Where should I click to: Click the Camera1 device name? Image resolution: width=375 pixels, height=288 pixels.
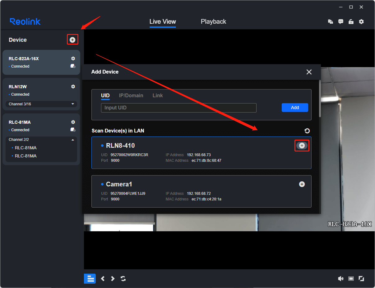click(119, 184)
